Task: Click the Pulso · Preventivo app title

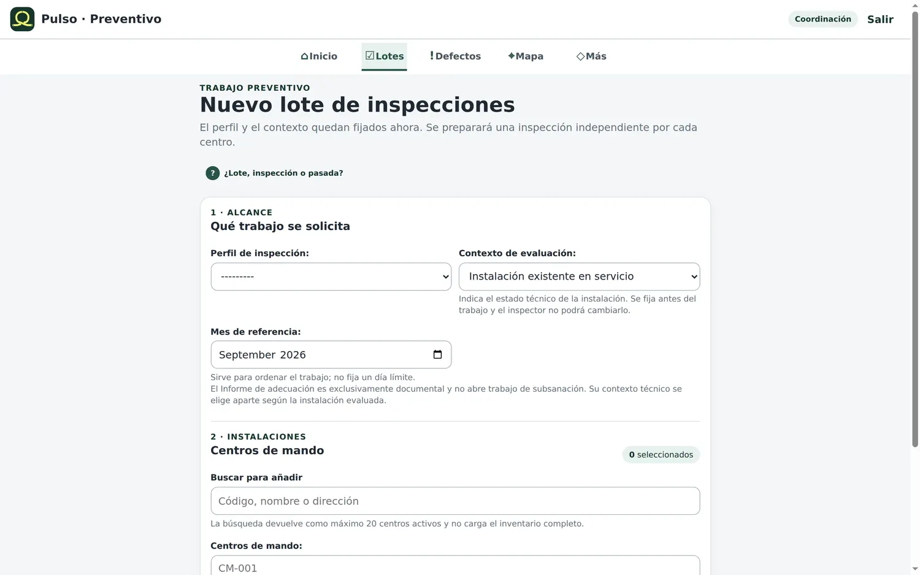Action: (x=101, y=19)
